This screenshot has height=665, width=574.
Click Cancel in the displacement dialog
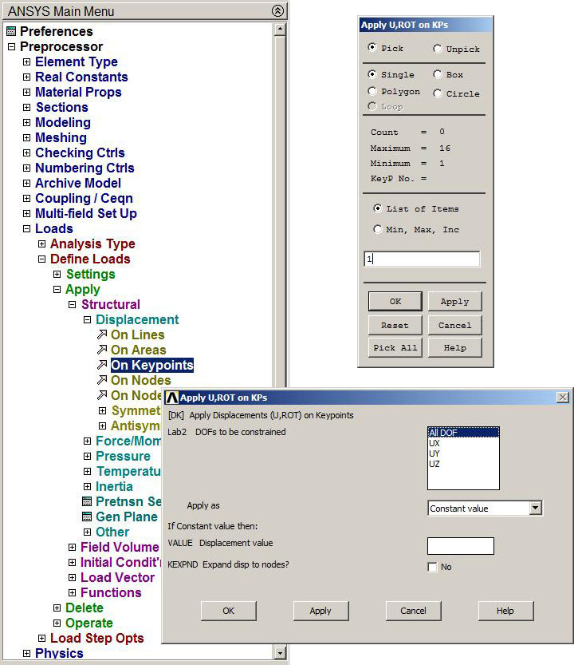(x=413, y=611)
